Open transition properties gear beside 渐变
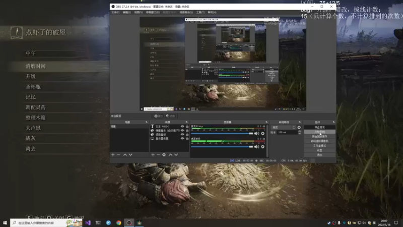This screenshot has width=403, height=227. (299, 128)
